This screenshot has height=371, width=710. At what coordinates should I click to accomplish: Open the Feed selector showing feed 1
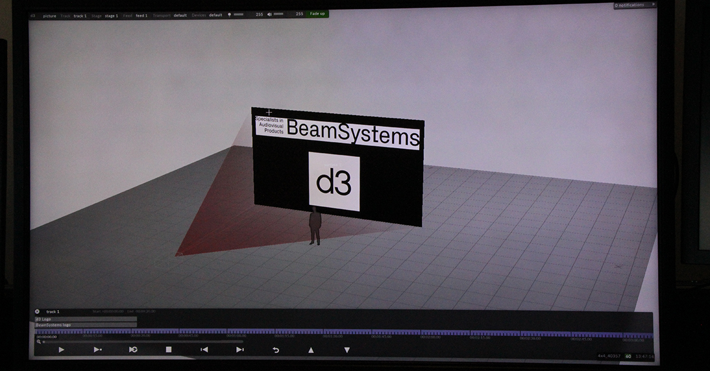point(135,15)
